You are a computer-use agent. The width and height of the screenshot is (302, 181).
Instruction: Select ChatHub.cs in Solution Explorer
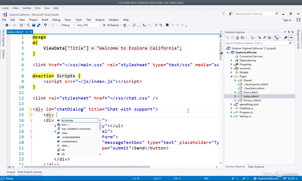click(x=246, y=108)
